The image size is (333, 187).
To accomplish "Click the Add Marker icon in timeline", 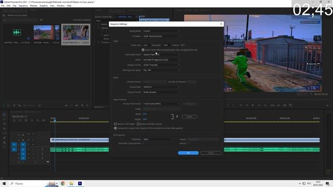I will tap(32, 121).
